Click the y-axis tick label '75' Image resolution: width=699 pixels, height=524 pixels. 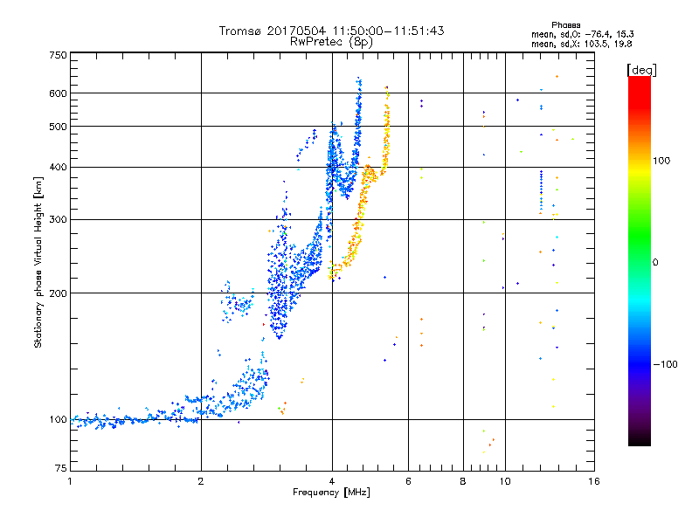tap(61, 468)
